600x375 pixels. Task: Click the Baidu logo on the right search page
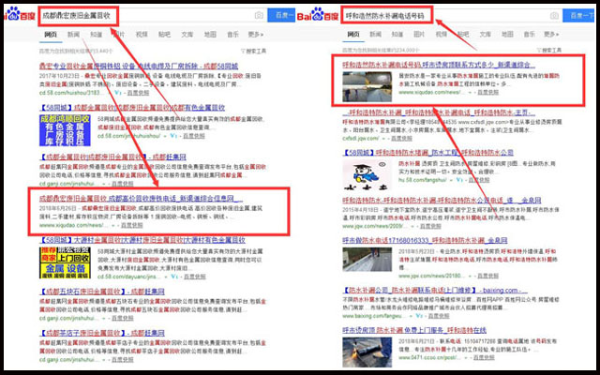coord(319,15)
